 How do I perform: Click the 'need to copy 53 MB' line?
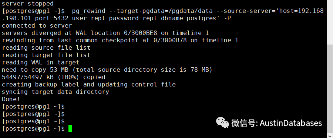107,70
